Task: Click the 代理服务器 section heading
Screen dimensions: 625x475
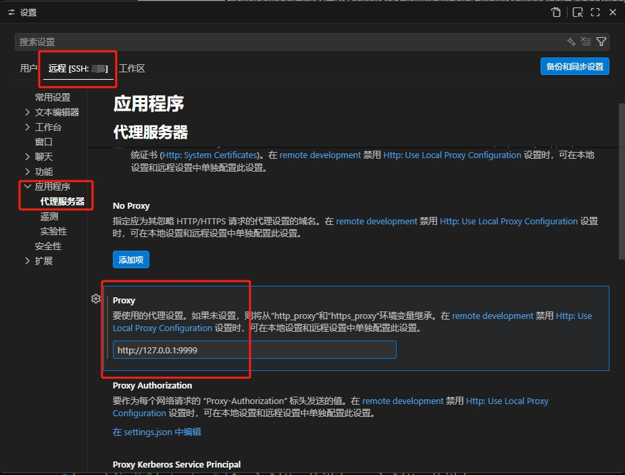Action: (x=150, y=132)
